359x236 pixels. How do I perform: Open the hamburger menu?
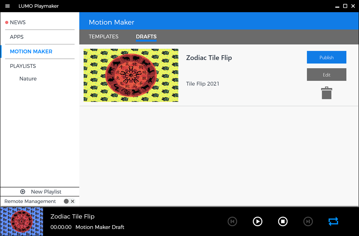(x=7, y=6)
